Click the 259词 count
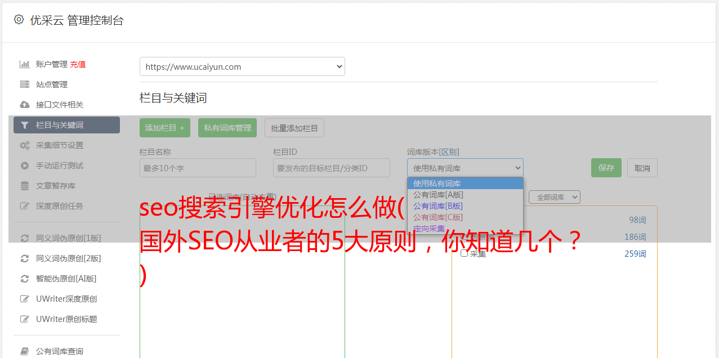This screenshot has height=358, width=719. tap(635, 254)
